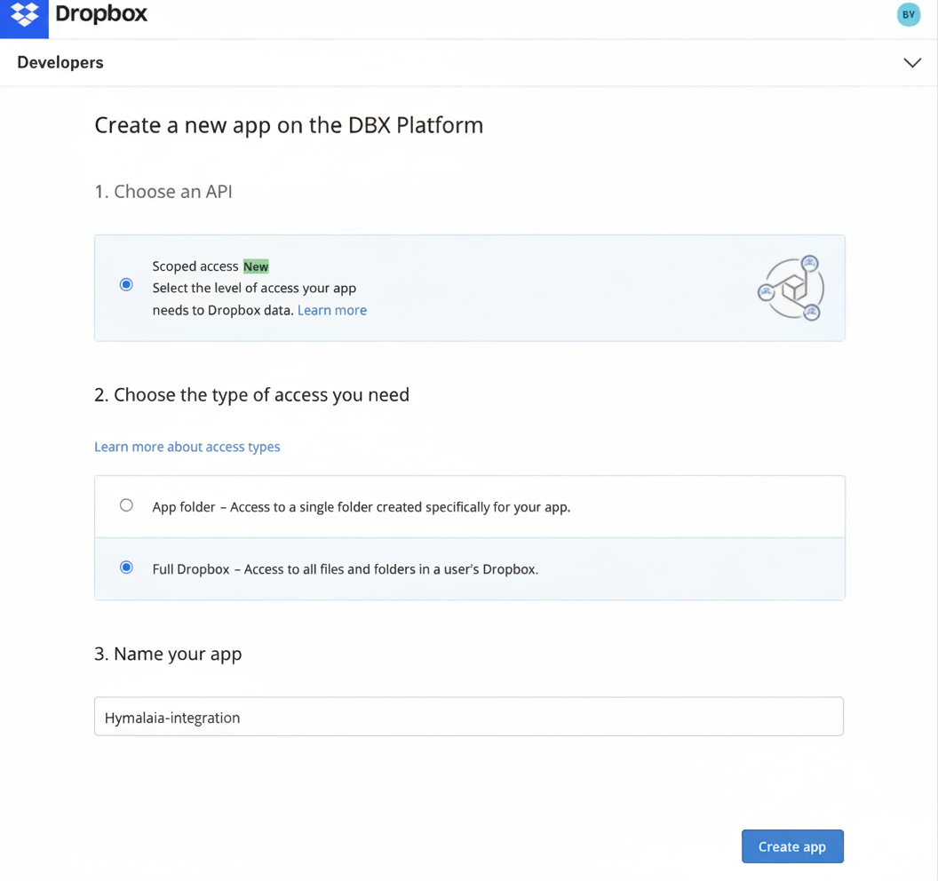Click the teal profile circle in the navbar
This screenshot has width=938, height=881.
point(908,14)
